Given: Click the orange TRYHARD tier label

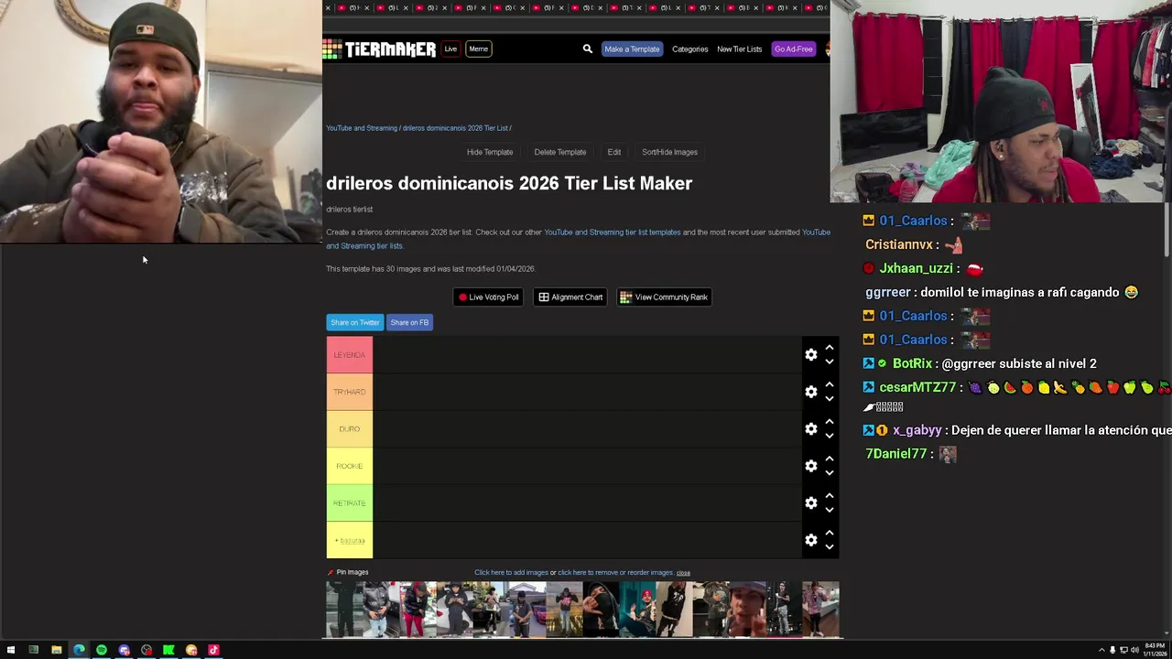Looking at the screenshot, I should (350, 392).
